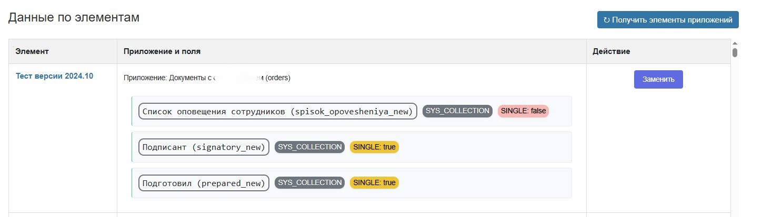Click SYS_COLLECTION badge in Подписант row
This screenshot has height=217, width=762.
pos(309,147)
